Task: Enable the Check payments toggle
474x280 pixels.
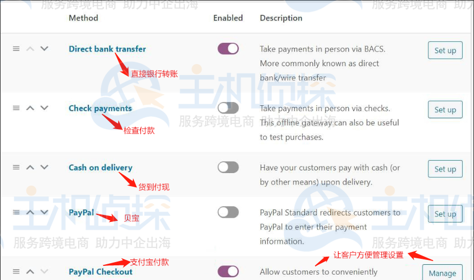Action: (228, 108)
